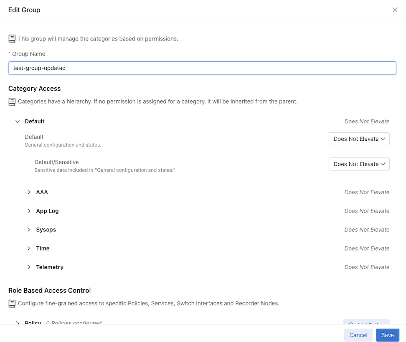Select the AAA tree row label
This screenshot has width=406, height=342.
[x=42, y=192]
